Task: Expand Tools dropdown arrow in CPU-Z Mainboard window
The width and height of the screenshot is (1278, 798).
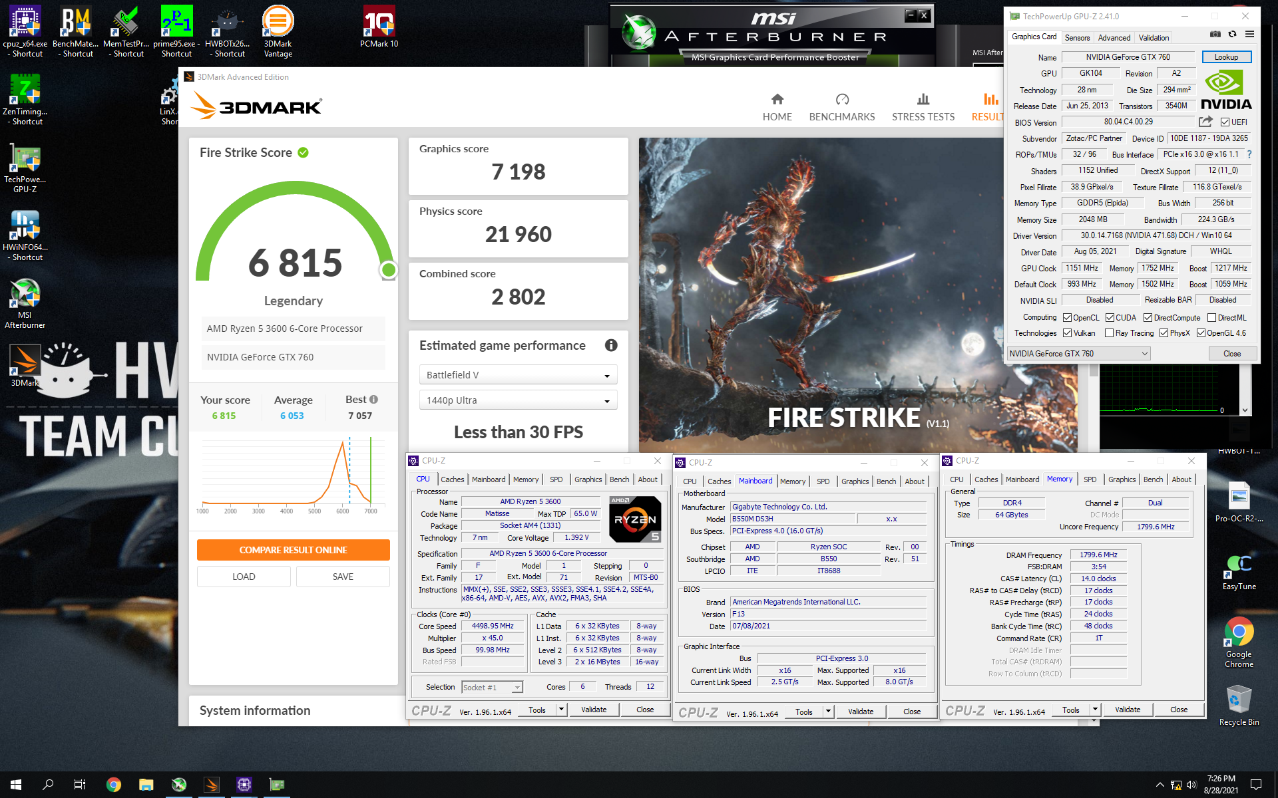Action: pyautogui.click(x=828, y=712)
